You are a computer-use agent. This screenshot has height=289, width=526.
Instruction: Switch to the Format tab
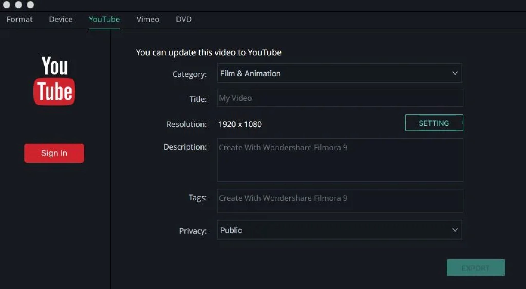20,20
